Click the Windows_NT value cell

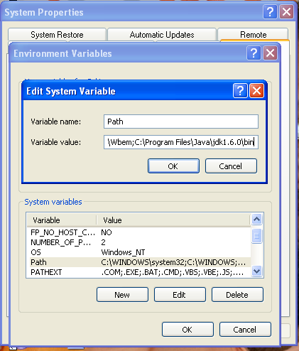point(123,252)
